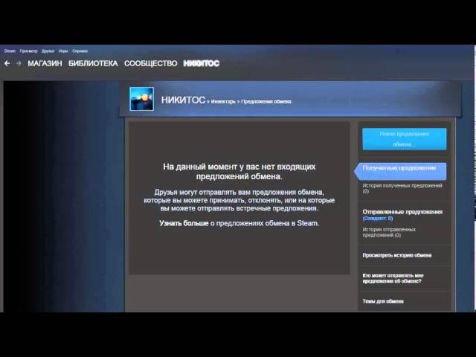Open the Игры menu

63,51
